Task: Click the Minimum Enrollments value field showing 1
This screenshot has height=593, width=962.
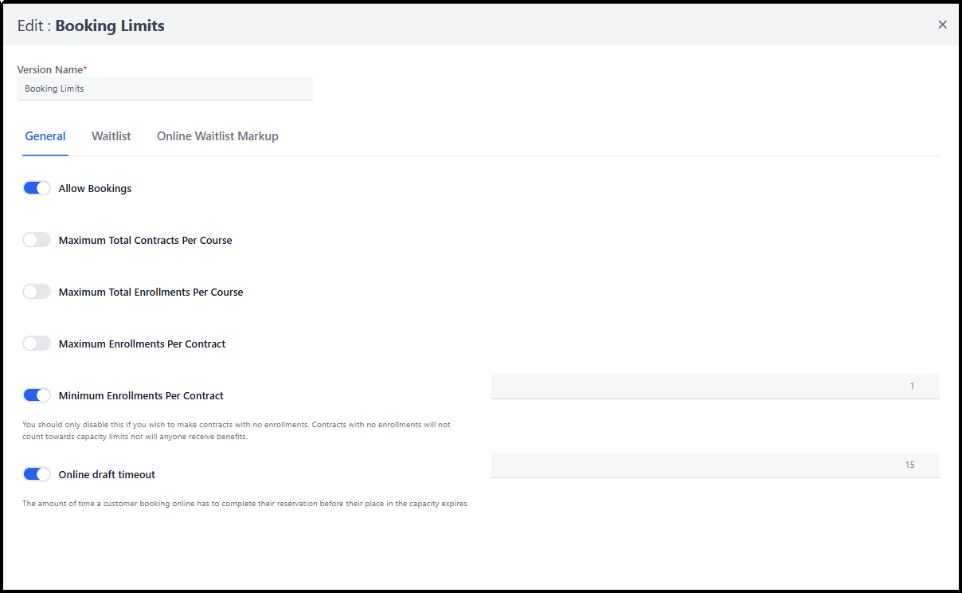Action: click(714, 386)
